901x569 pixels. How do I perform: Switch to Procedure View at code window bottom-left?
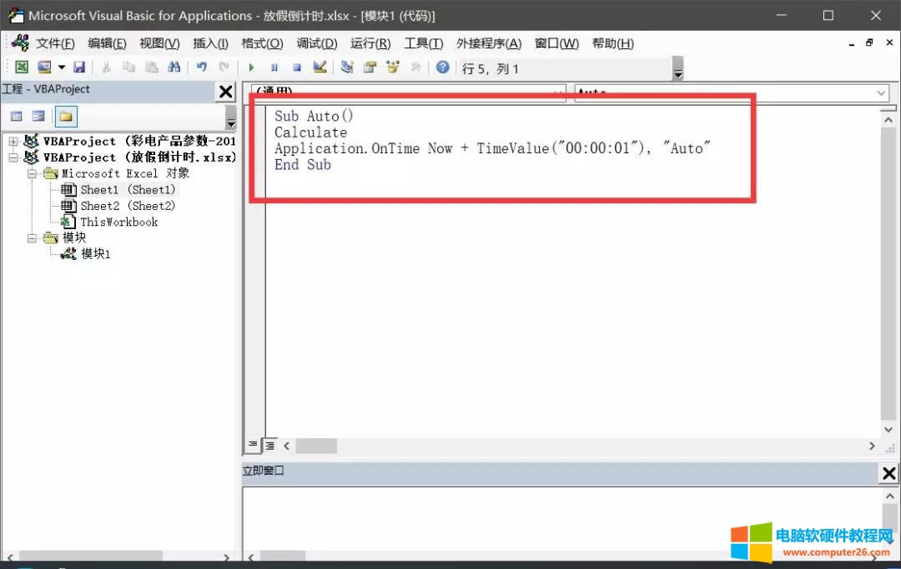[254, 446]
